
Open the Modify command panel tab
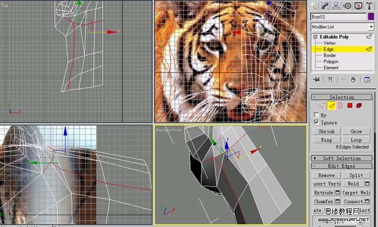click(325, 5)
